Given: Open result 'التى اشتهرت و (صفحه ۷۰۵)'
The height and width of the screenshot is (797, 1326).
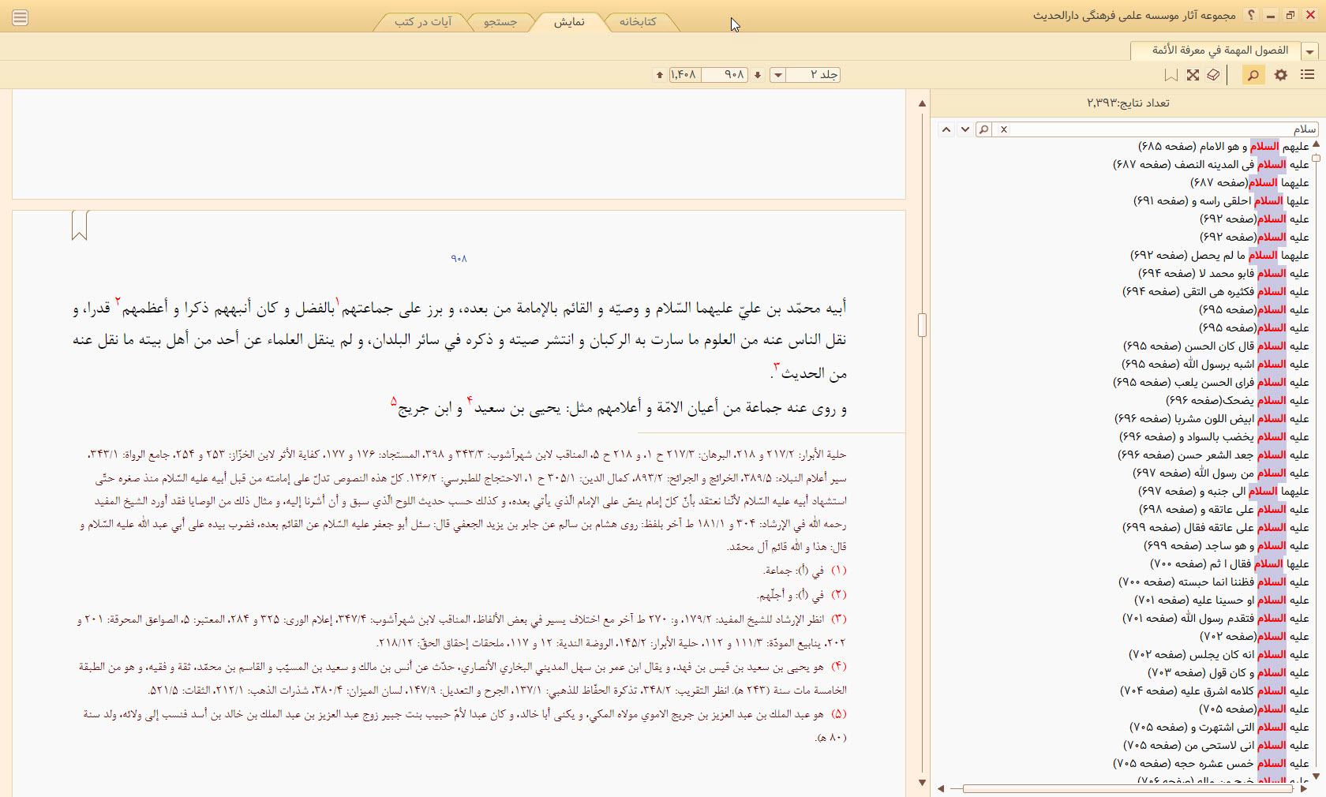Looking at the screenshot, I should pyautogui.click(x=1219, y=727).
